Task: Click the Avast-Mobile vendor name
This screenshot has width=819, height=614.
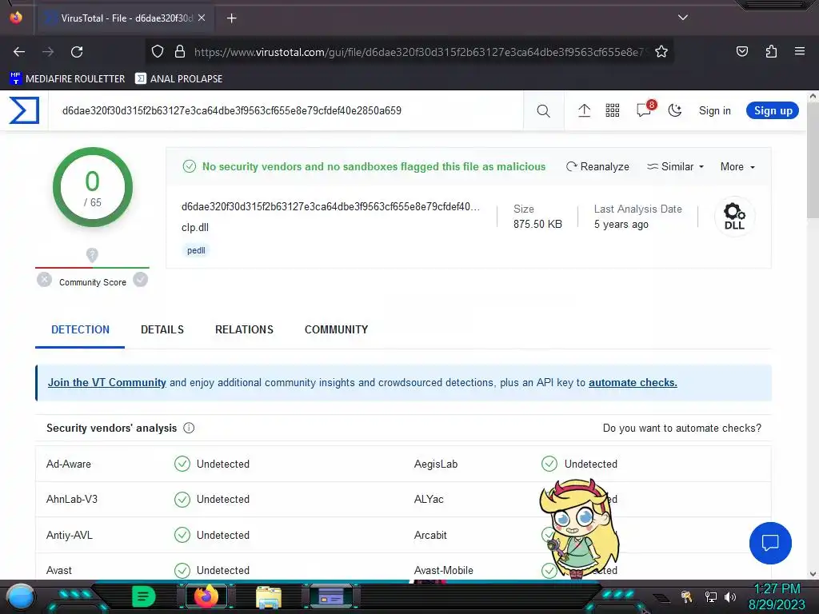Action: click(x=443, y=570)
